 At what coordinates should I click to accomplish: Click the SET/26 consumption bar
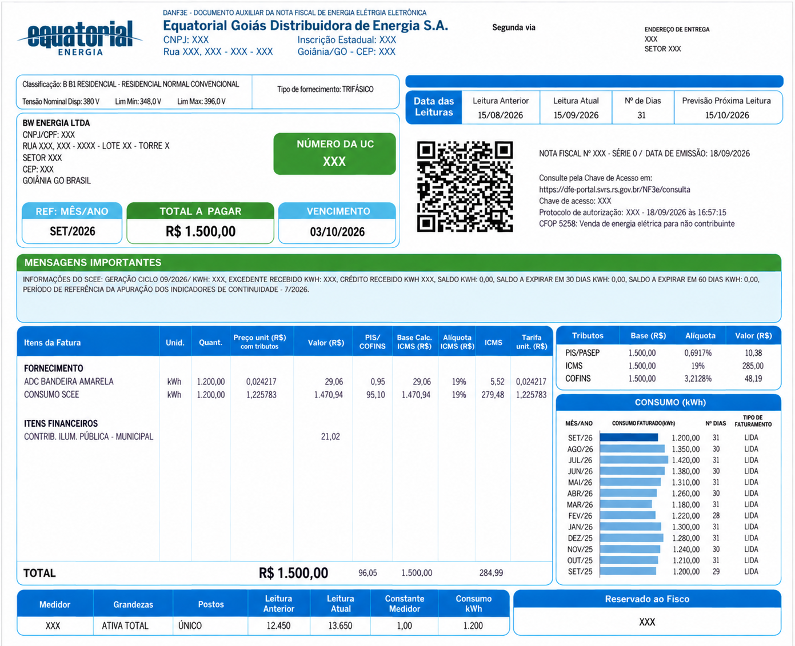point(629,438)
